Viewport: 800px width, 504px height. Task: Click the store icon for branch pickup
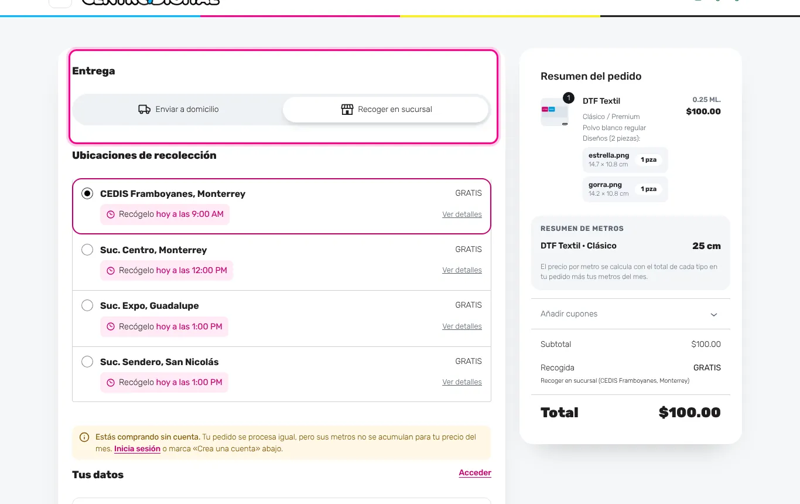point(347,110)
